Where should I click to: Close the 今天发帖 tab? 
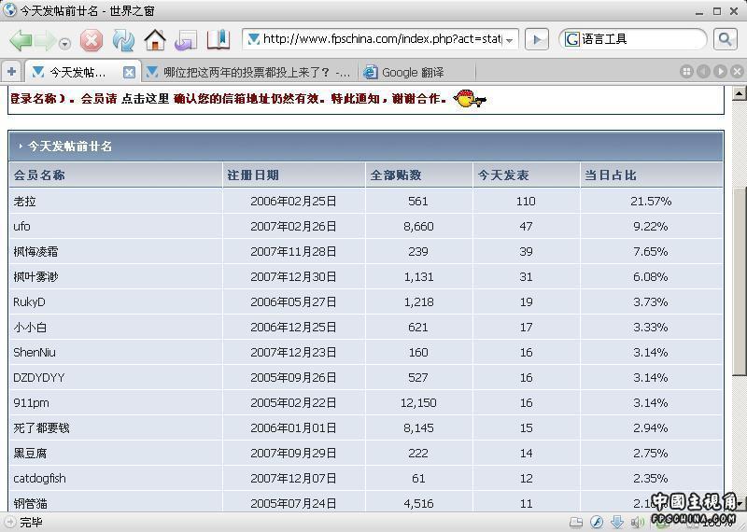pos(129,73)
